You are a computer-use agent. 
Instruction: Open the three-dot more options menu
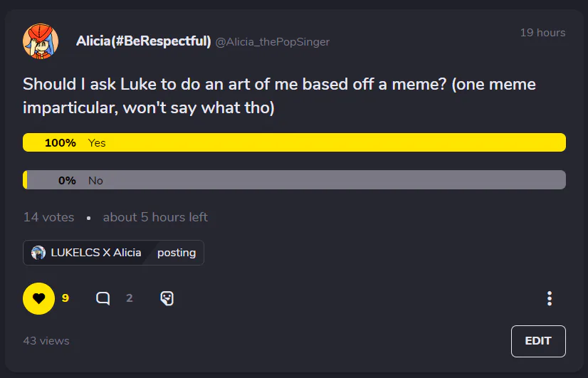[x=549, y=298]
